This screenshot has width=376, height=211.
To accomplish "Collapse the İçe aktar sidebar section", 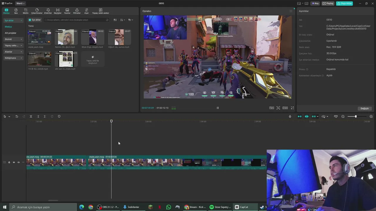I will (14, 21).
